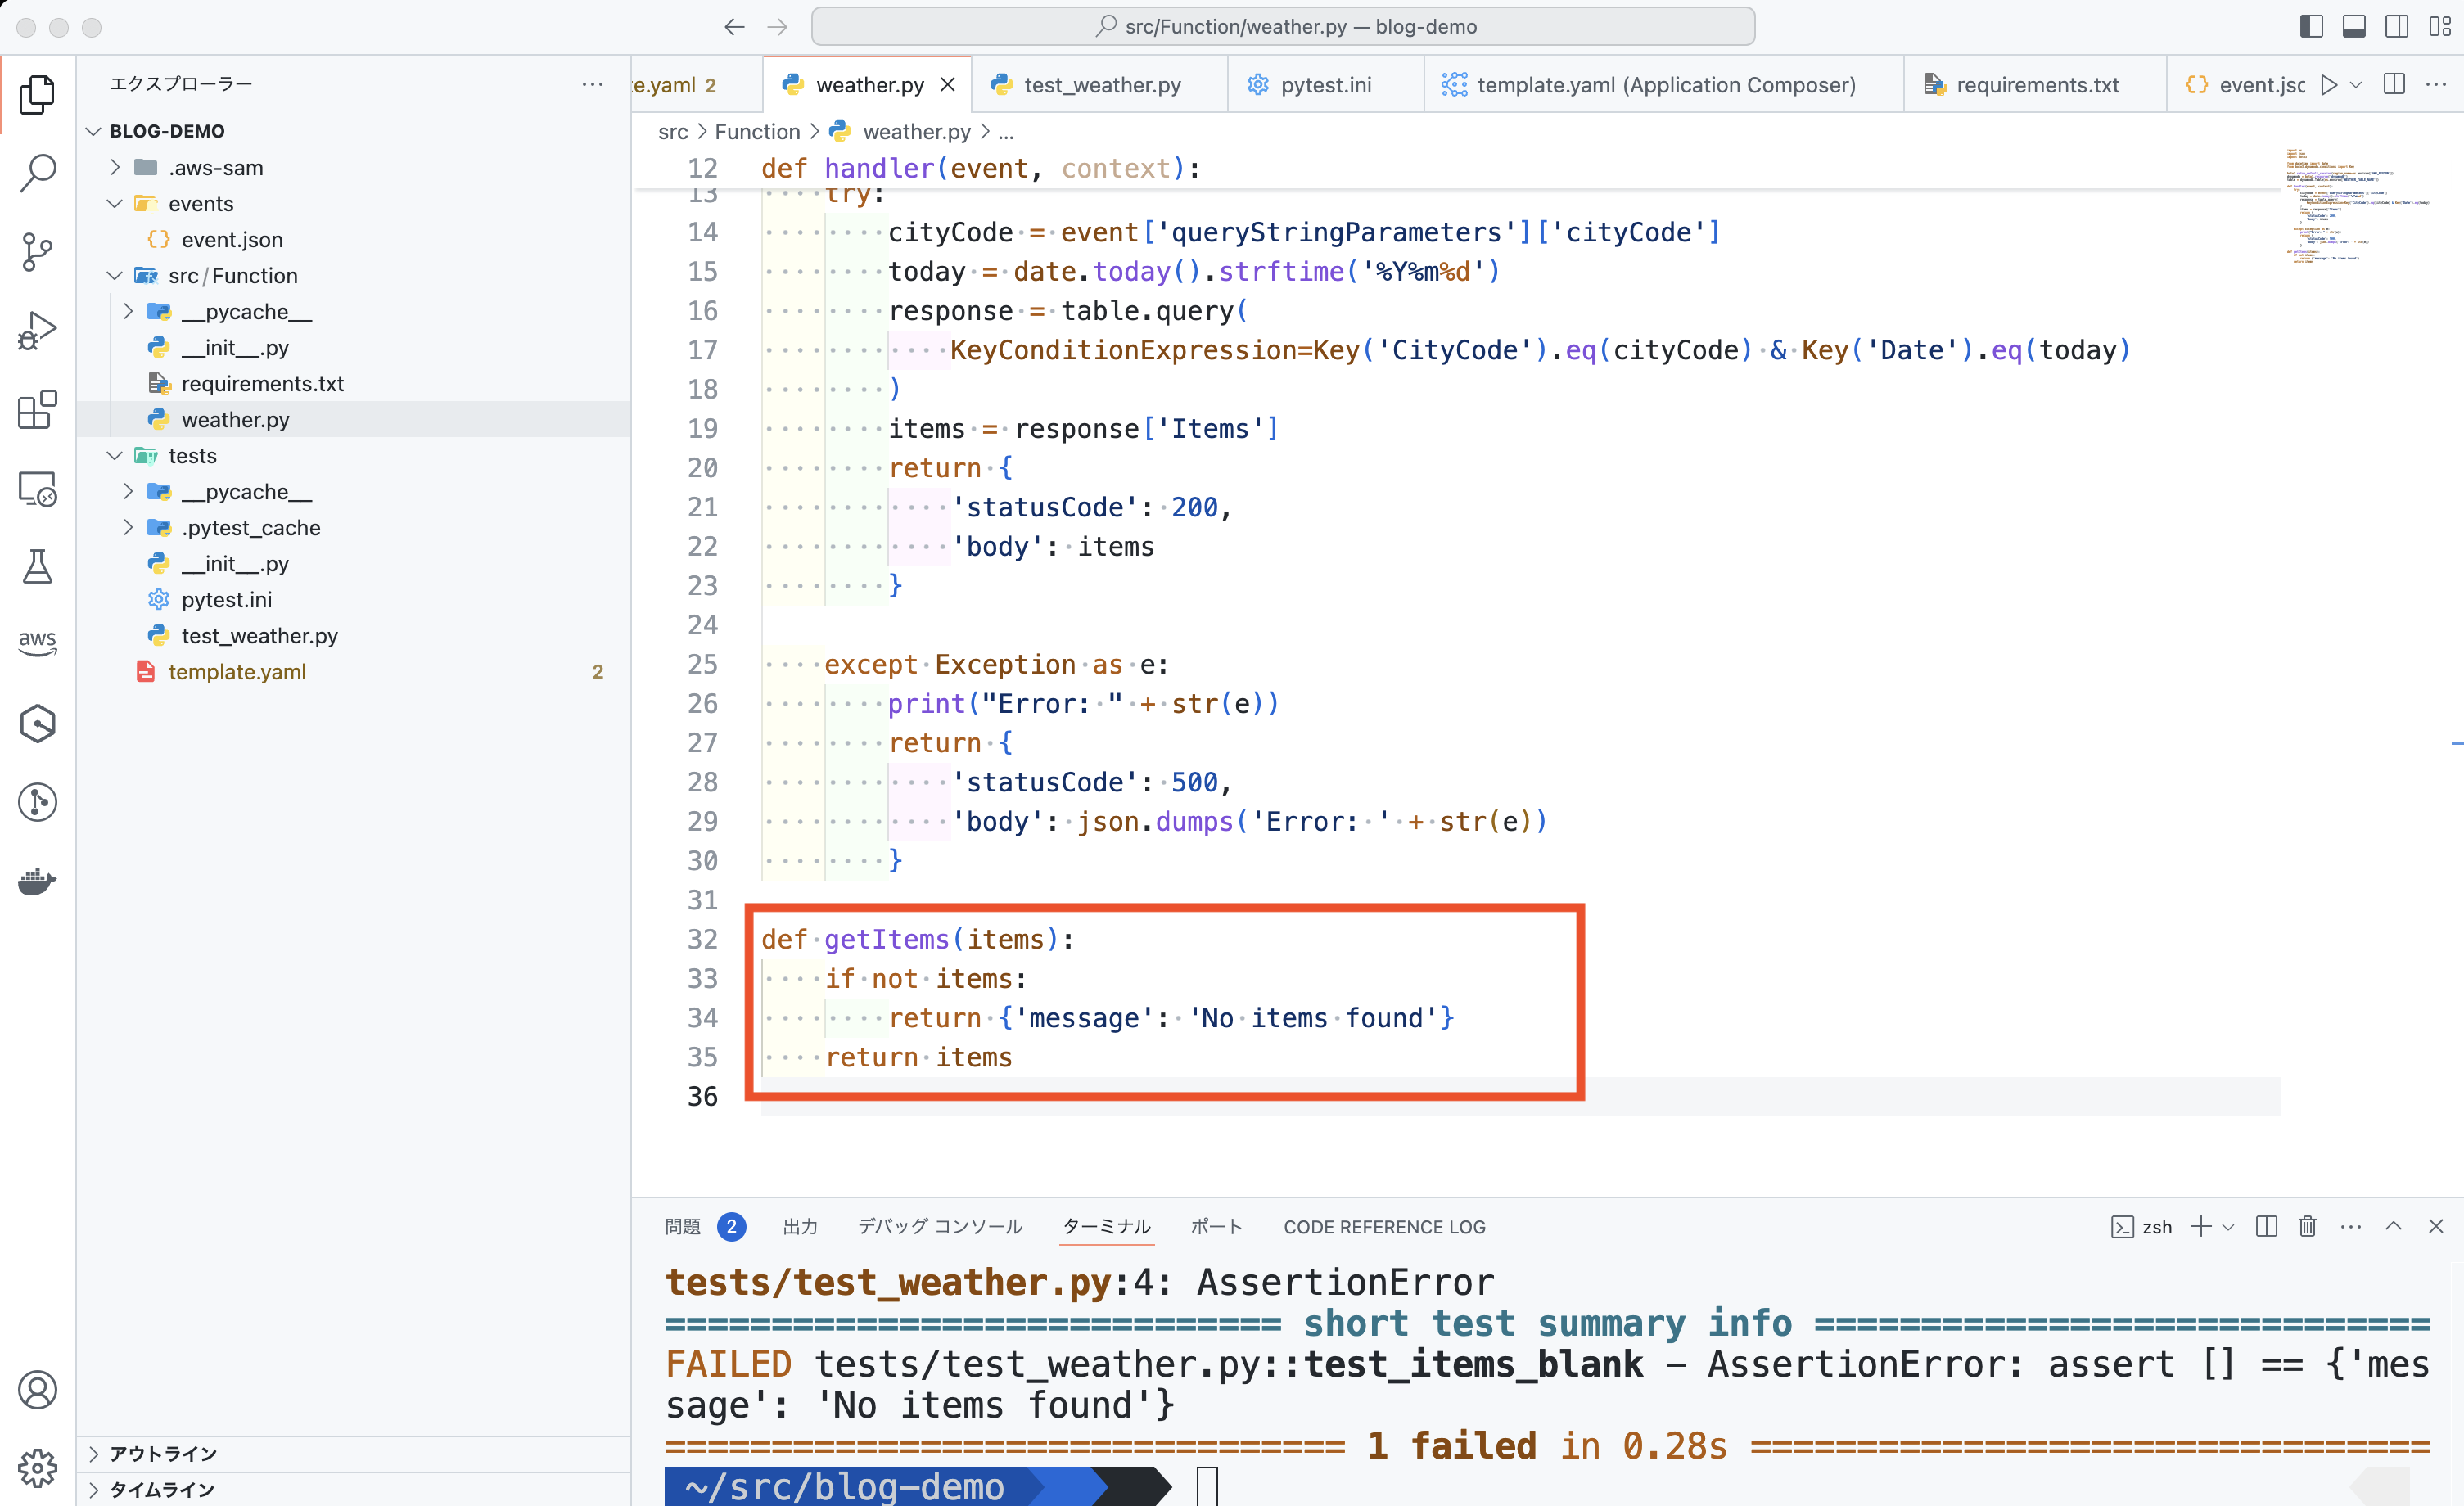Kill terminal with trash icon
Screen dimensions: 2464x1506
[x=2307, y=1226]
